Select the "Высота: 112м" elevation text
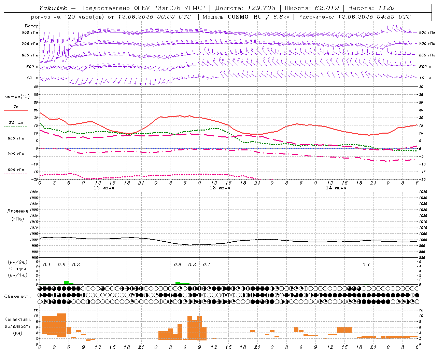The width and height of the screenshot is (437, 350). click(371, 8)
